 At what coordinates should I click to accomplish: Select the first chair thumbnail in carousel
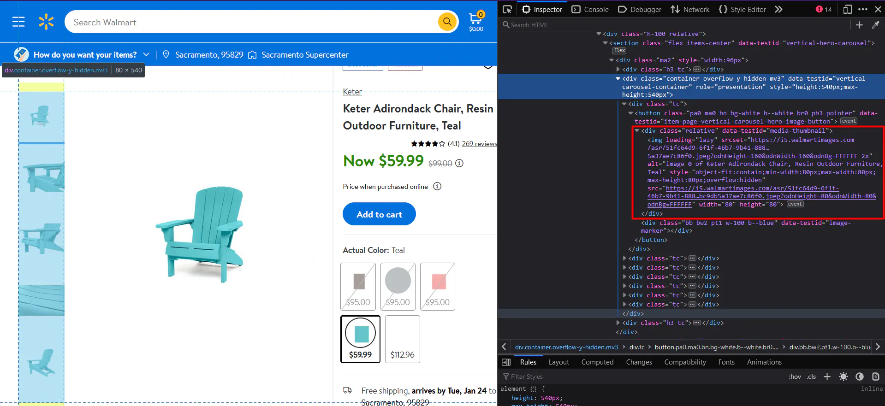pyautogui.click(x=41, y=115)
